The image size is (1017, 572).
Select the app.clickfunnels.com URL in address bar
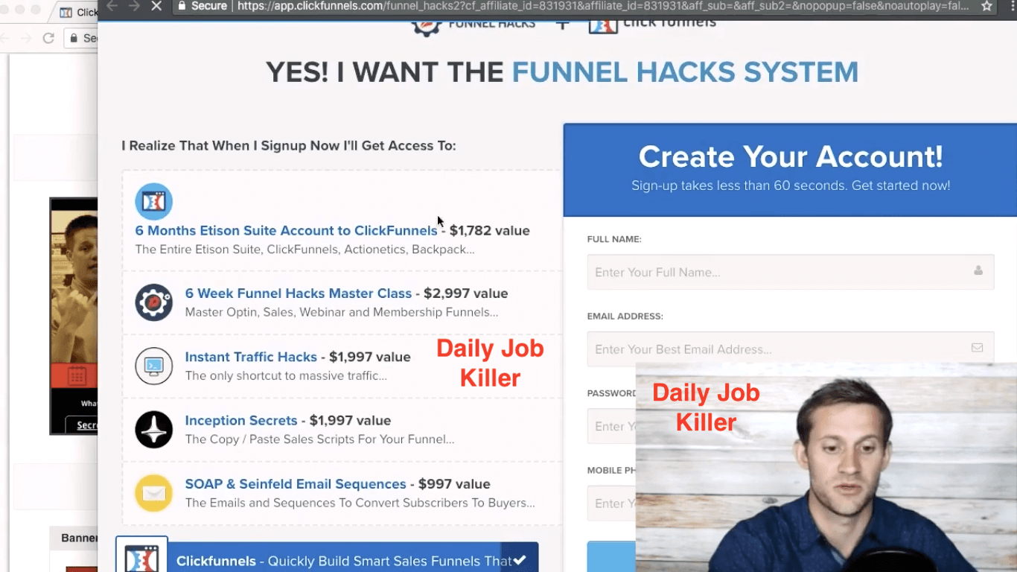(x=603, y=6)
